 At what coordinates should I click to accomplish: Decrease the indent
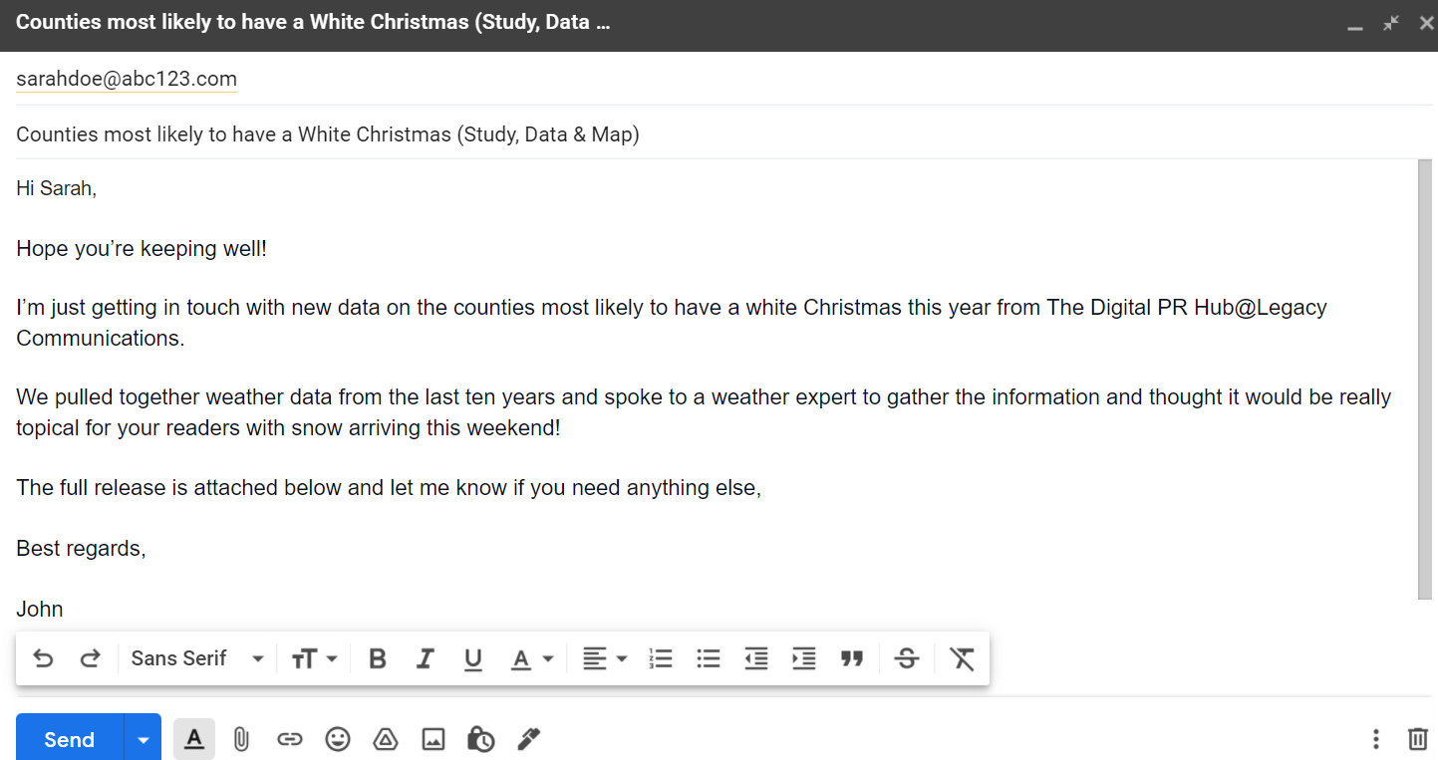pos(756,658)
